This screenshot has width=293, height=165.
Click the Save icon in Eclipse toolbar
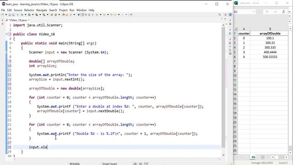pos(10,15)
